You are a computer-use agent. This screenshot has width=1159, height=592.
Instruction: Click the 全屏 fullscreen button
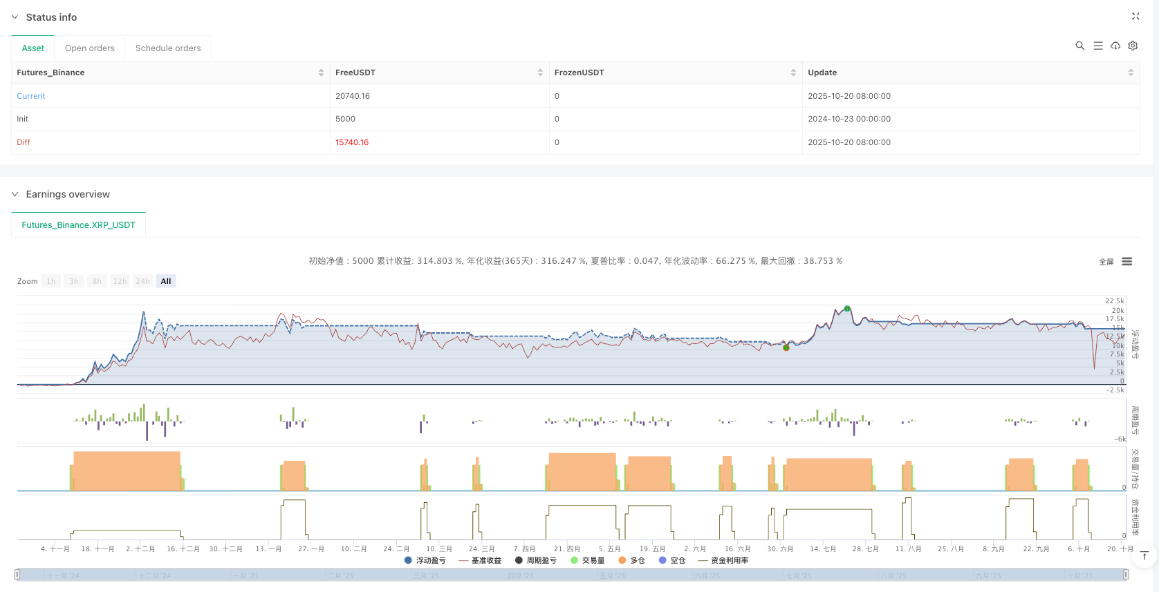click(x=1106, y=262)
